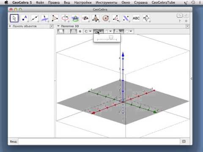Image resolution: width=203 pixels, height=152 pixels.
Task: Open the Файл menu
Action: 40,3
